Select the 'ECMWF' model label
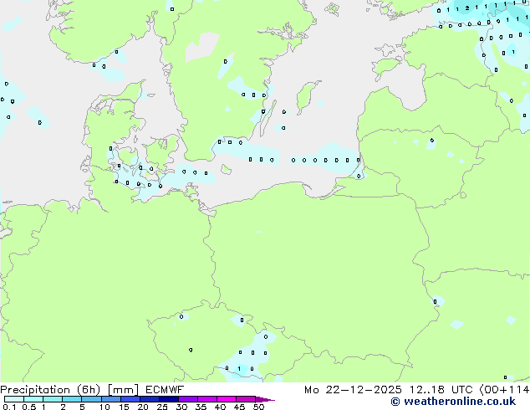The height and width of the screenshot is (410, 530). pos(165,390)
